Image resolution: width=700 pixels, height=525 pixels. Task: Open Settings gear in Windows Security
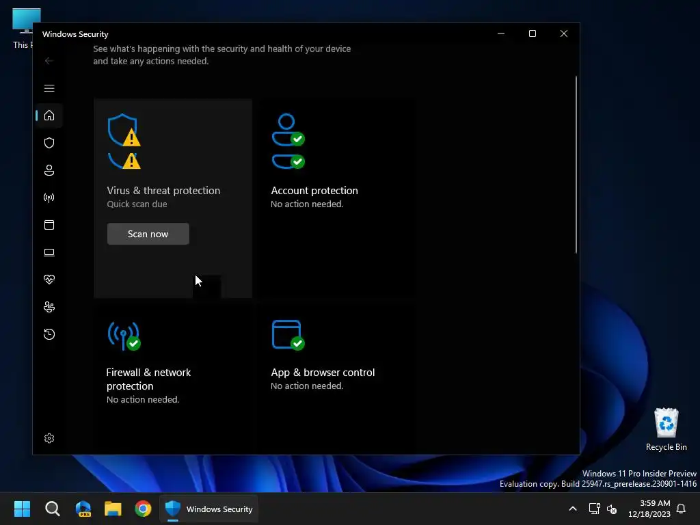(x=49, y=438)
